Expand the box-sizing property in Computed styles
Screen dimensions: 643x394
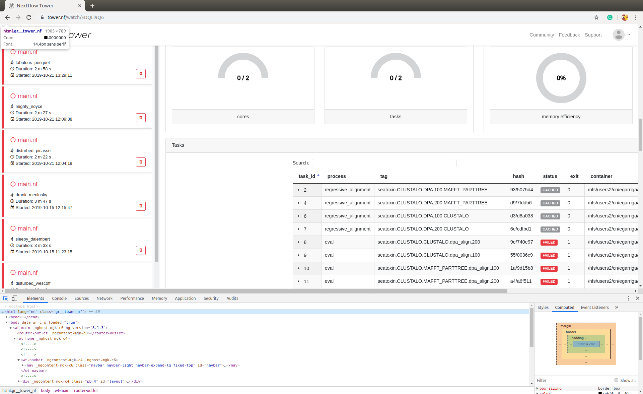538,388
